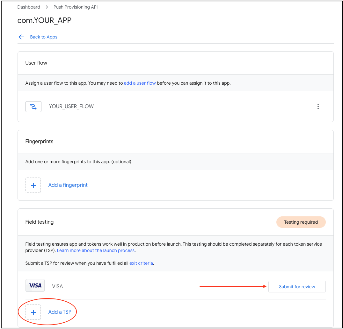Follow the add a user flow link

140,83
